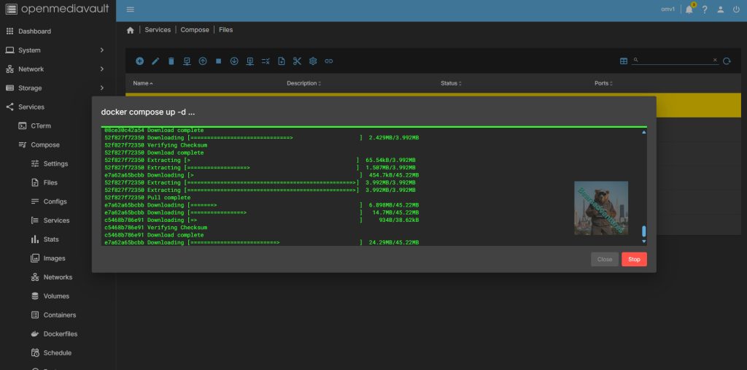Toggle the hamburger sidebar menu
This screenshot has width=747, height=370.
click(x=131, y=9)
